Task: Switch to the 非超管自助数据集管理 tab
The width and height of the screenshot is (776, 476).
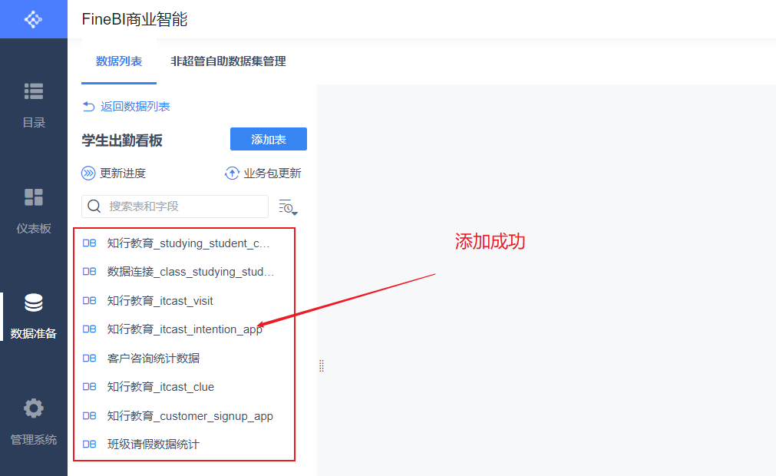Action: [228, 61]
